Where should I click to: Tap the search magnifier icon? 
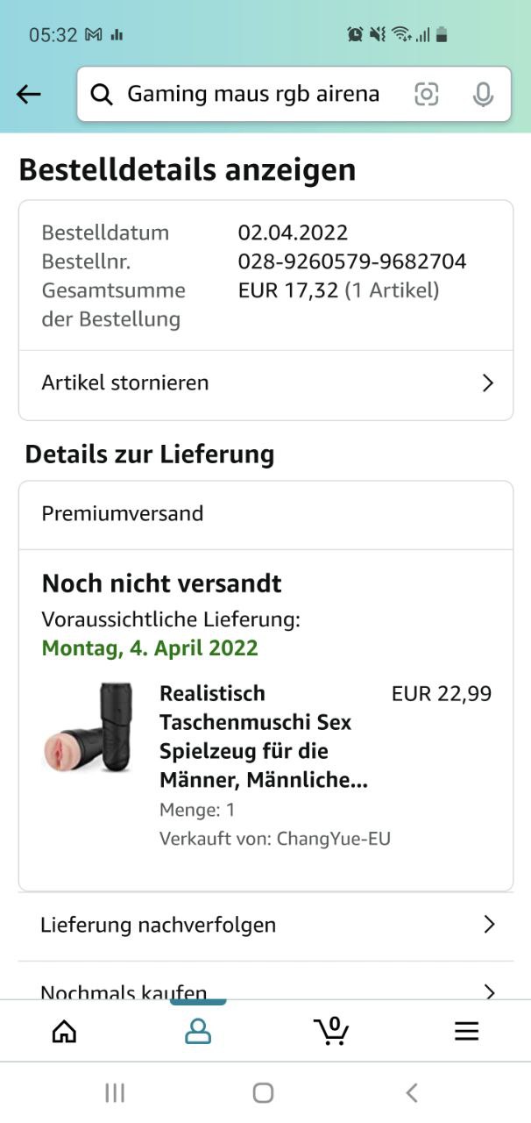[x=102, y=95]
